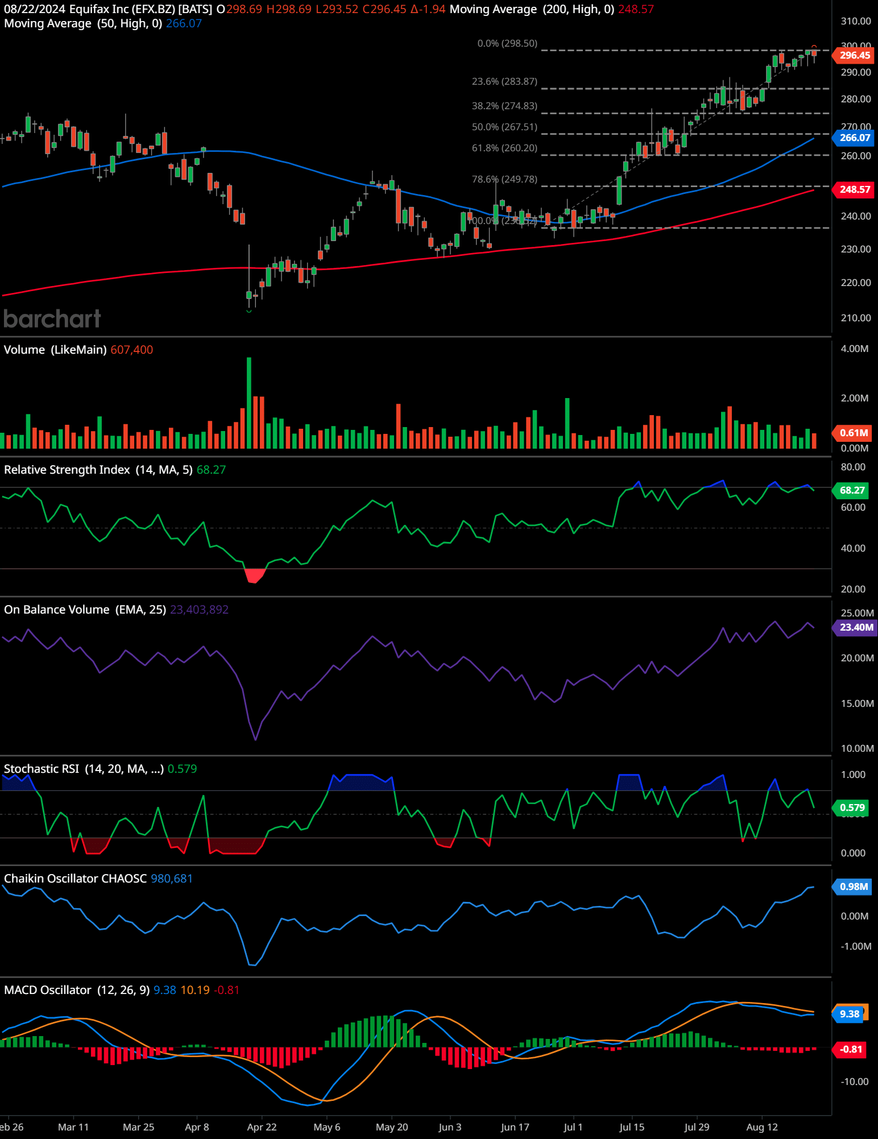Click the Apr 22 date on time axis
This screenshot has height=1139, width=878.
pyautogui.click(x=262, y=1127)
